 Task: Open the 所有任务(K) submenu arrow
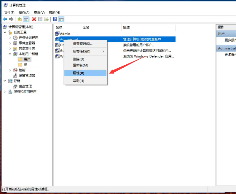click(103, 51)
